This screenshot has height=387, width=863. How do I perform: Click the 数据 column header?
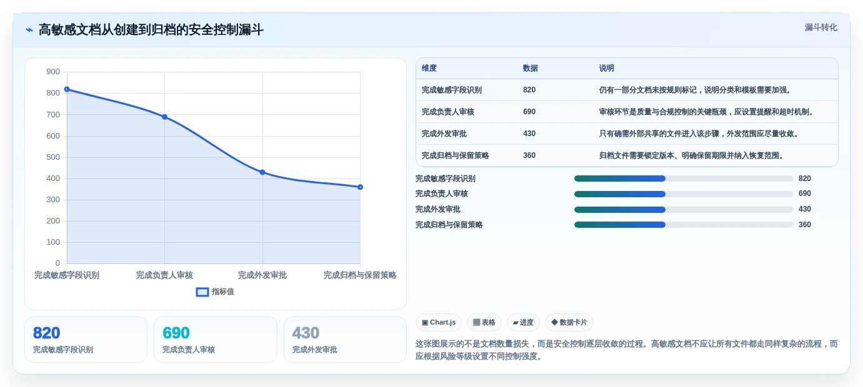[x=531, y=69]
